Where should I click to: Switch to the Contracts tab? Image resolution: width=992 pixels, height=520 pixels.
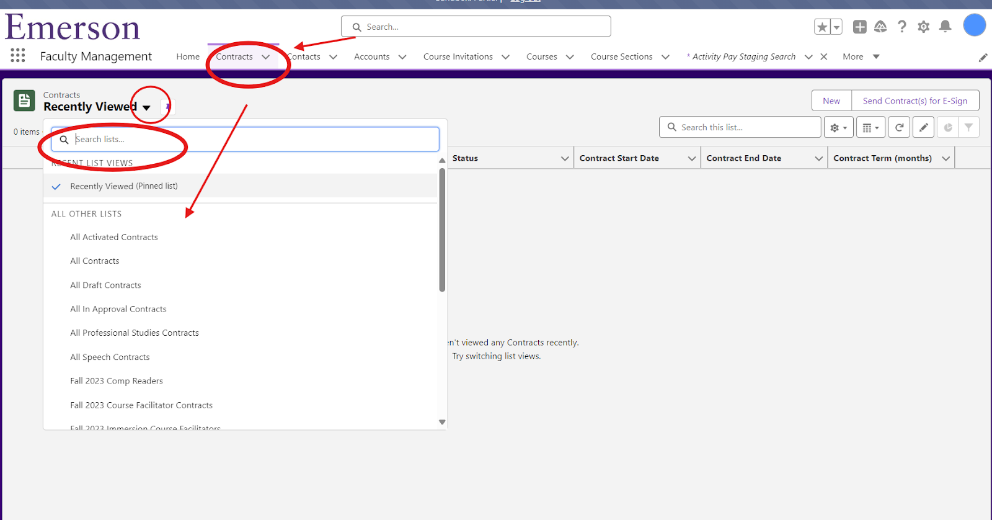tap(234, 56)
